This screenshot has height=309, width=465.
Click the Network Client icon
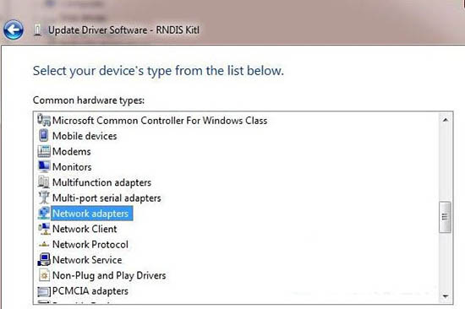click(44, 229)
